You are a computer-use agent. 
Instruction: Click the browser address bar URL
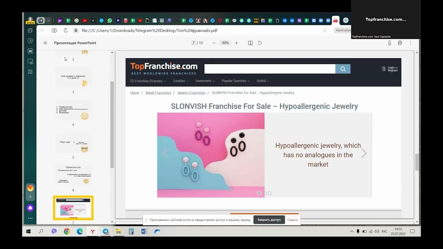pyautogui.click(x=150, y=30)
